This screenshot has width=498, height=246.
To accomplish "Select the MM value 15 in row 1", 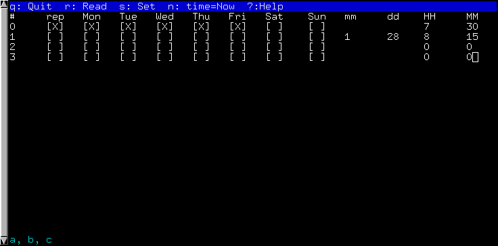I will click(x=472, y=37).
